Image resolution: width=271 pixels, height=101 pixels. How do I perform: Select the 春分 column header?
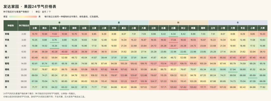click(x=64, y=28)
